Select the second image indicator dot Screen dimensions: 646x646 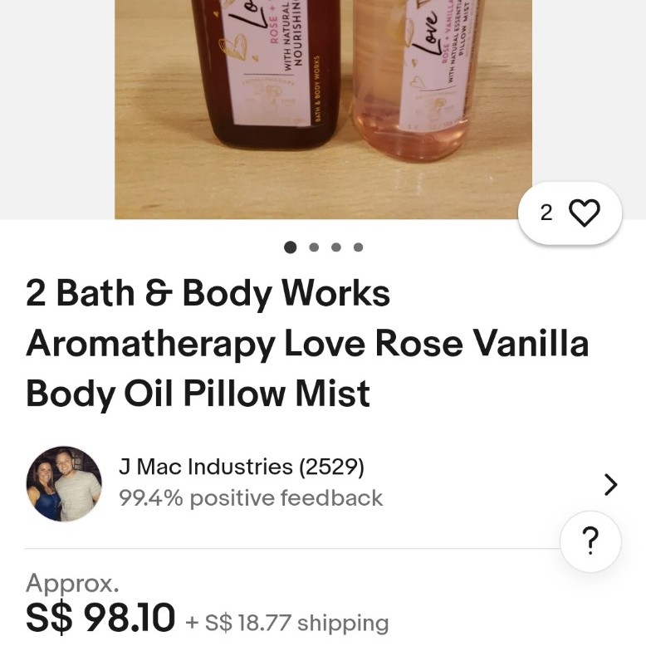tap(314, 247)
